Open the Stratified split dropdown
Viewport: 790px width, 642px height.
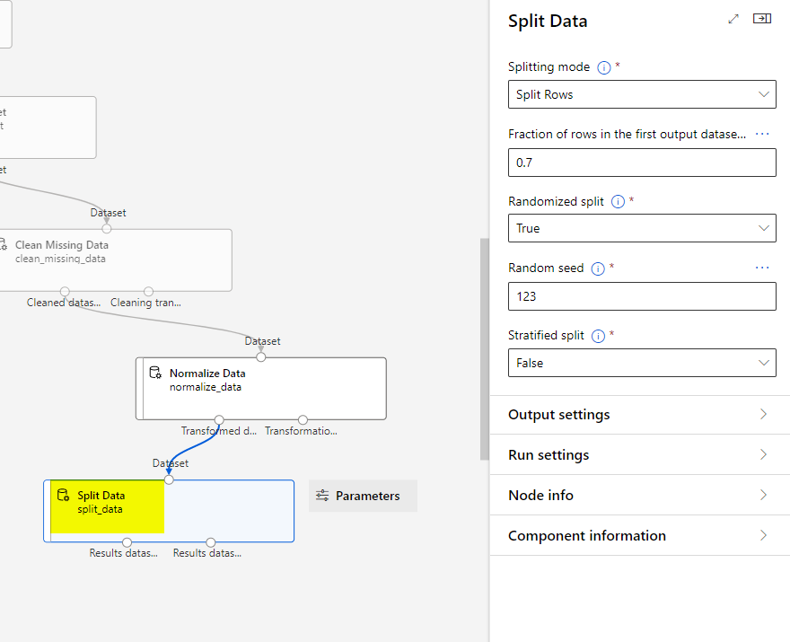click(641, 363)
